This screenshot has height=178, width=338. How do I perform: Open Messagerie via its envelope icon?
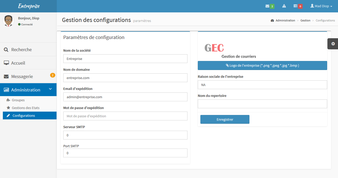pos(6,76)
